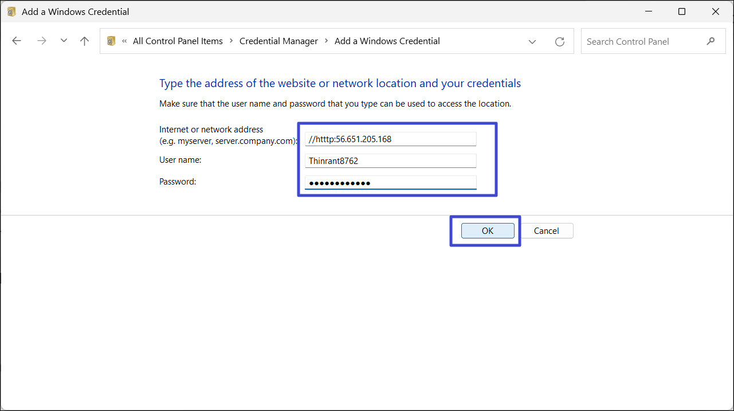Open the recent locations dropdown chevron
The width and height of the screenshot is (734, 411).
(64, 41)
